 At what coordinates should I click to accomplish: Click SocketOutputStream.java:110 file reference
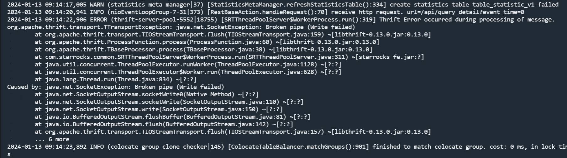coord(229,102)
